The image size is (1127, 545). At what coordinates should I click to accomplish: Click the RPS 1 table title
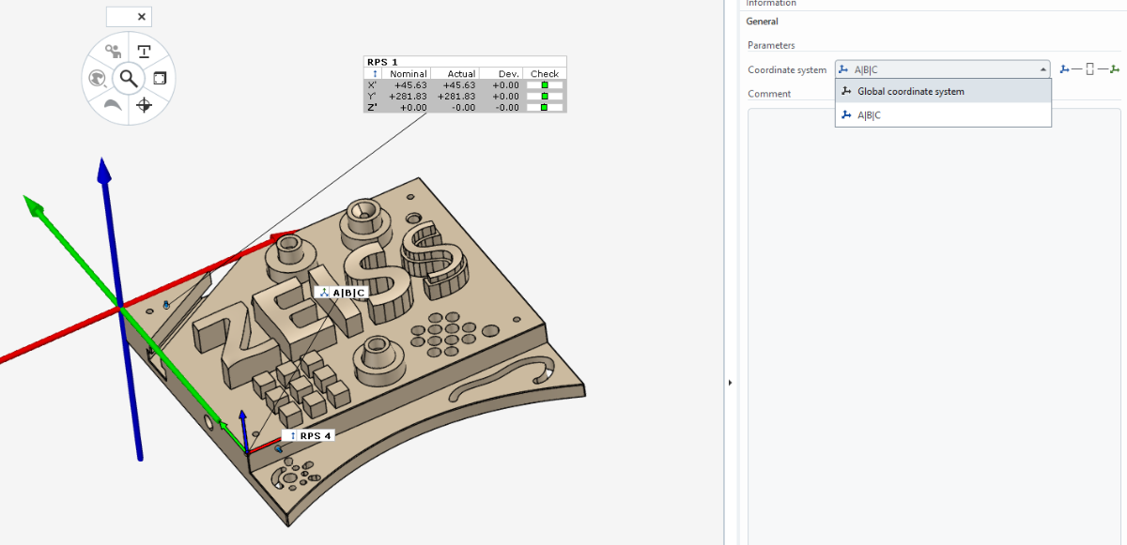pos(382,62)
